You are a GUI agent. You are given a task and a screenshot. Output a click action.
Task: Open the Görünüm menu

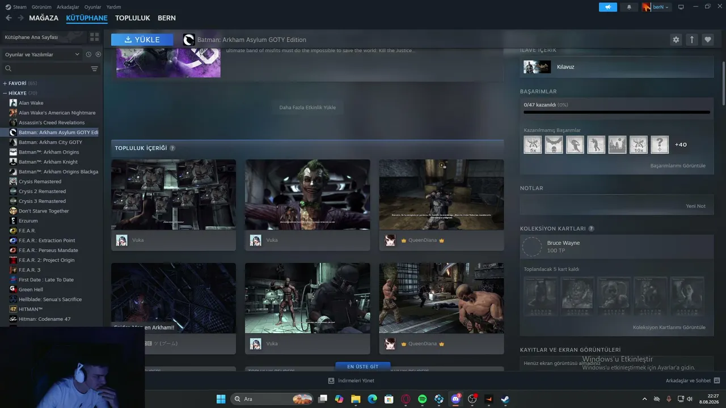(x=41, y=7)
